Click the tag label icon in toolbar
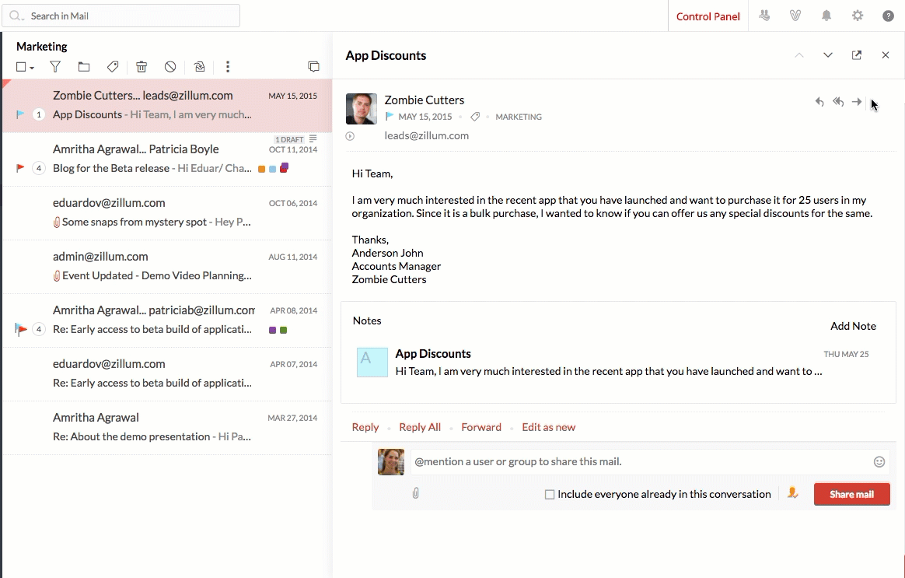This screenshot has height=578, width=905. coord(113,67)
